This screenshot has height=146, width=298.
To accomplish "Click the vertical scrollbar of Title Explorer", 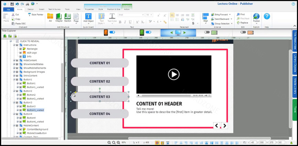I will pos(62,88).
